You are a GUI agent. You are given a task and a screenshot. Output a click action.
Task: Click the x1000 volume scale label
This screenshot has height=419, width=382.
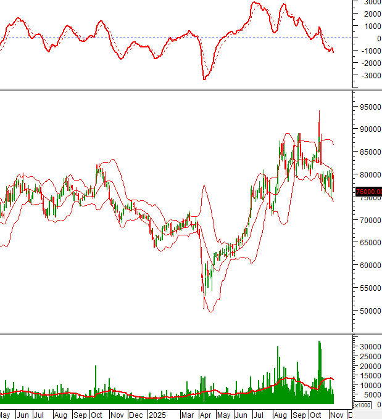(362, 405)
